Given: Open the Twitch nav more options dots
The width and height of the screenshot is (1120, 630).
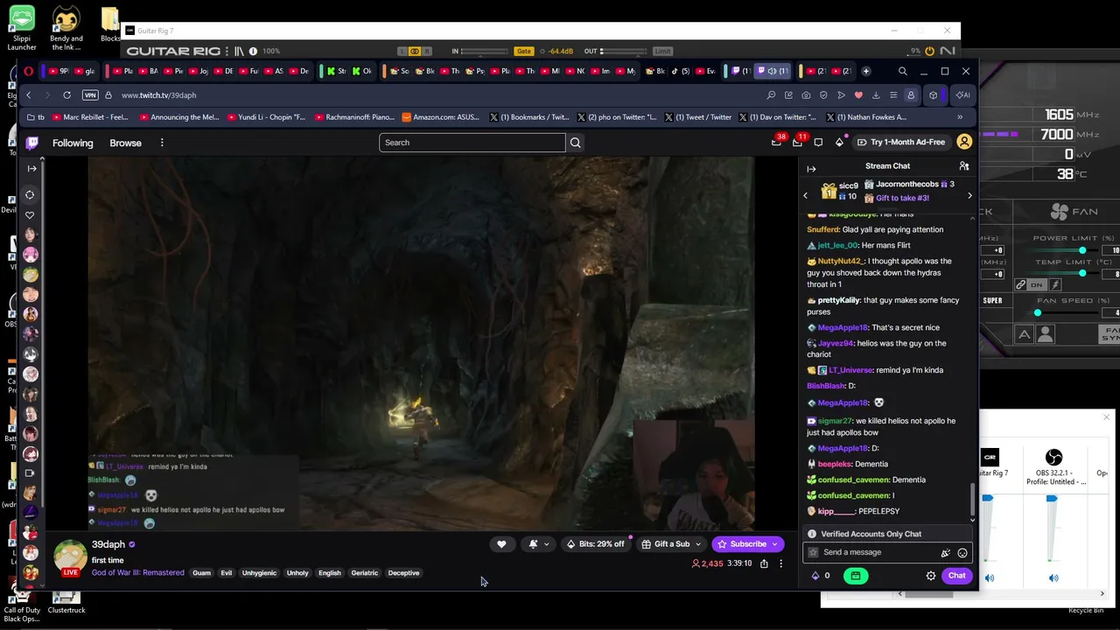Looking at the screenshot, I should pos(162,143).
